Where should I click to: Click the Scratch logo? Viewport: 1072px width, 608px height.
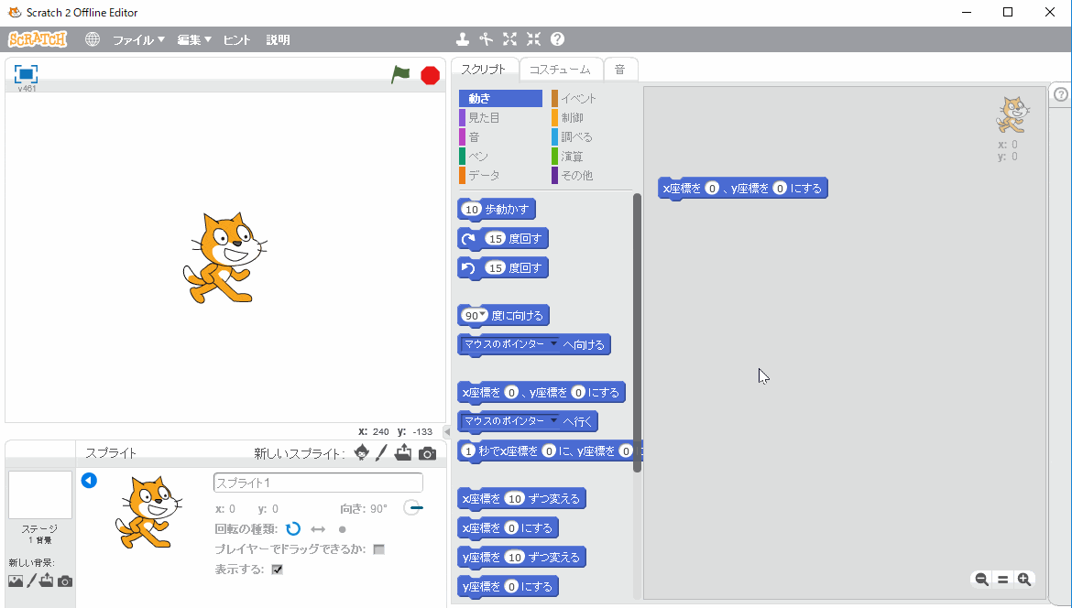[x=38, y=39]
